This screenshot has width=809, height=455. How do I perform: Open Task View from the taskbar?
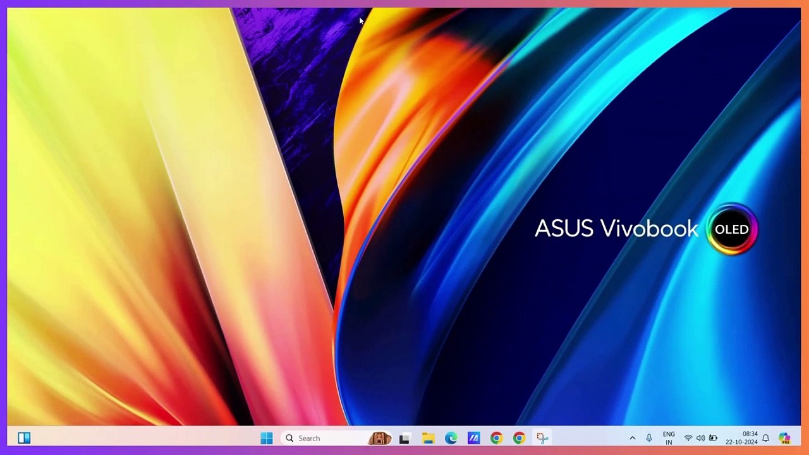[404, 438]
